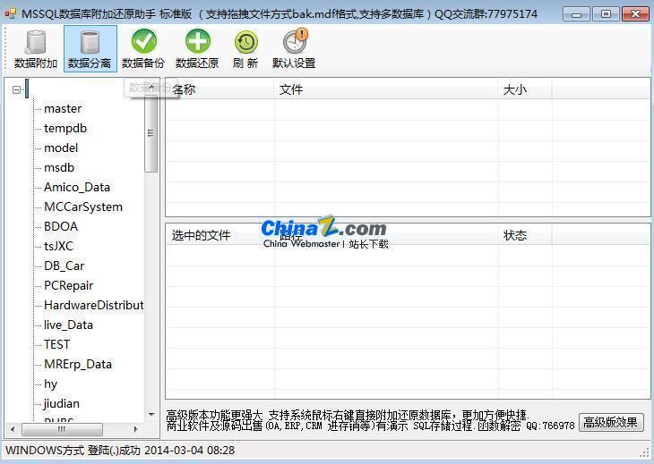654x464 pixels.
Task: Click the tree's vertical scrollbar thumb
Action: point(151,132)
